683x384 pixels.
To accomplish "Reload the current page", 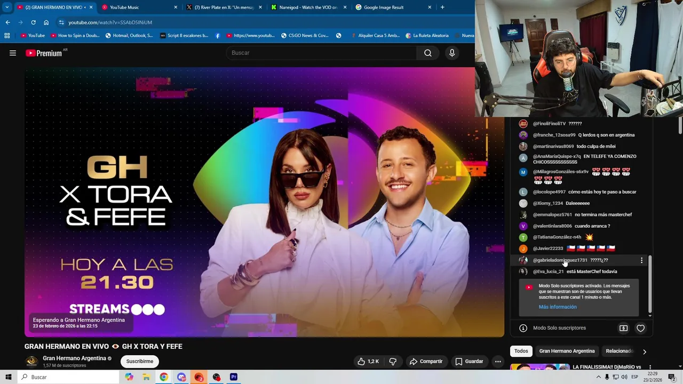I will point(33,22).
